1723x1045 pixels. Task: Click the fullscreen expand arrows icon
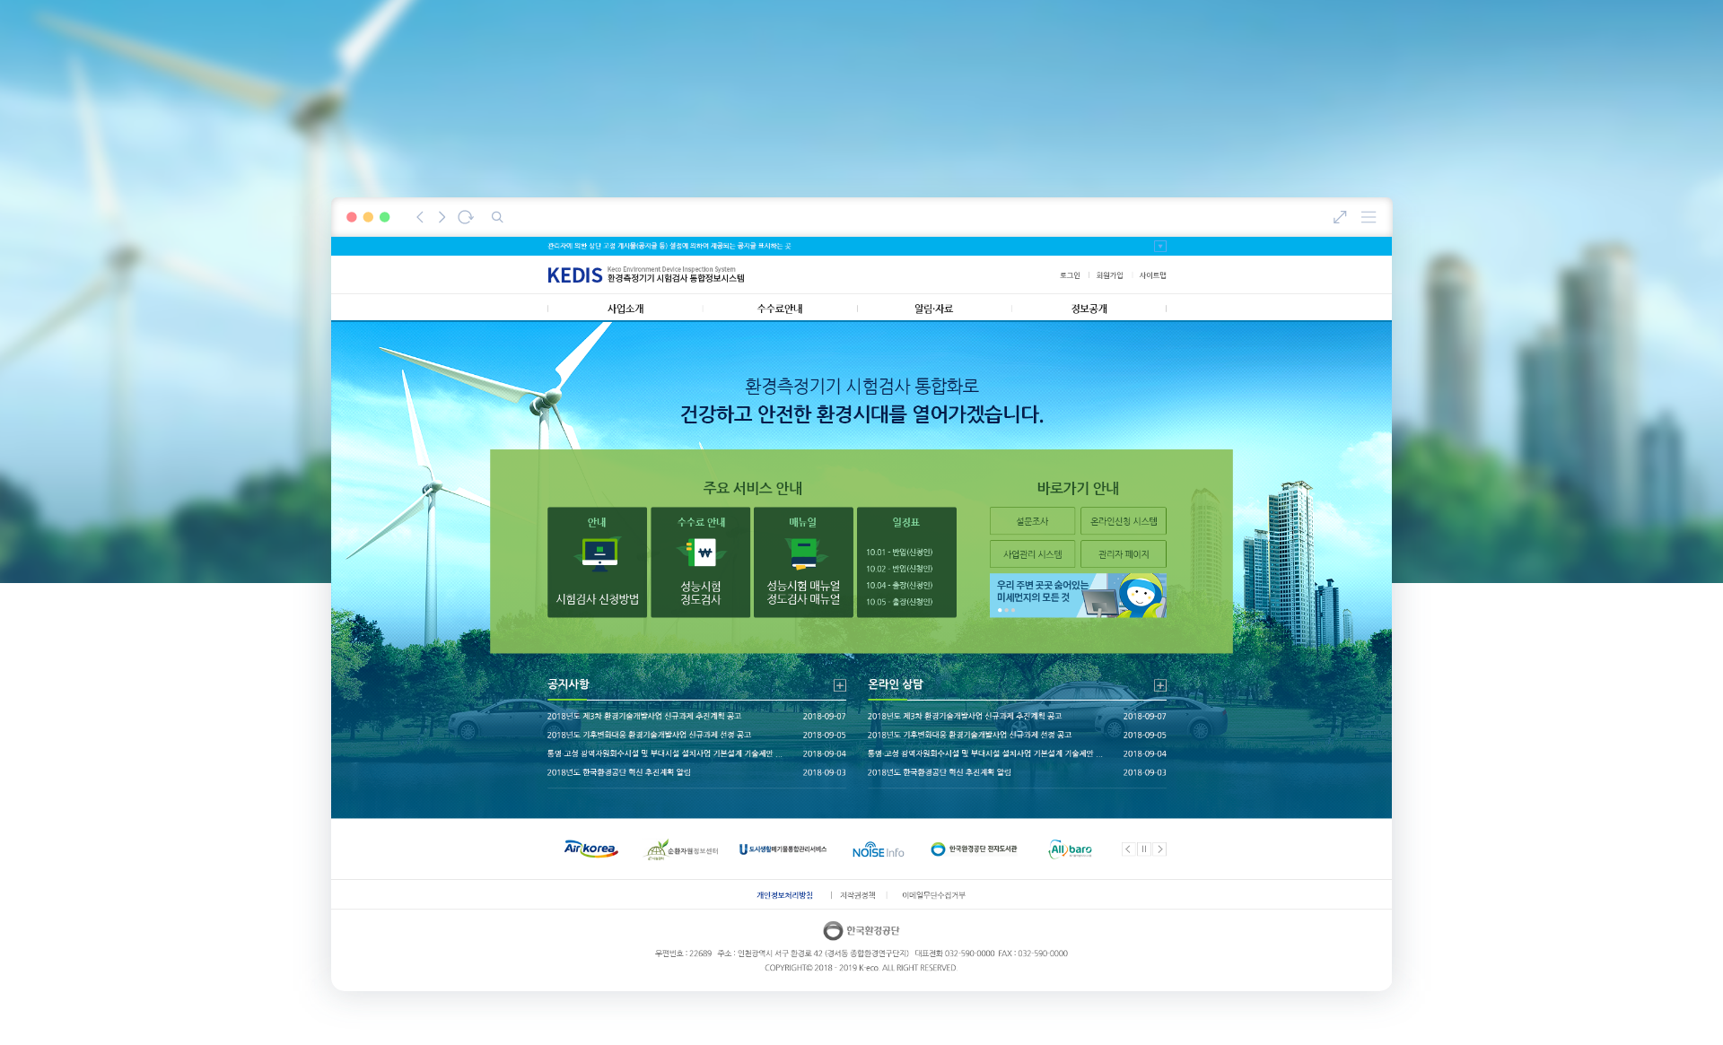(1340, 217)
